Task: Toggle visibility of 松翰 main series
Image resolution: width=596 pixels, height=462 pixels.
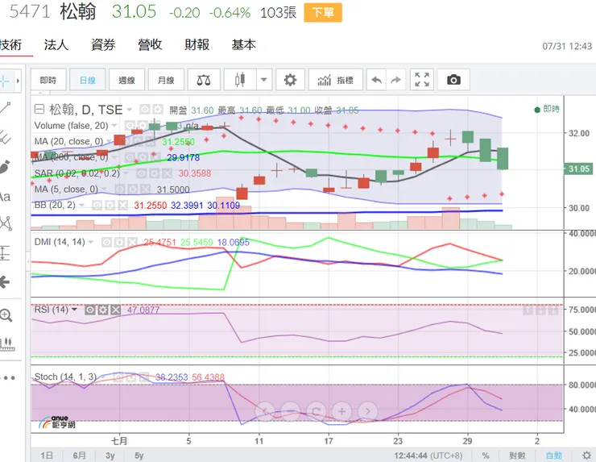Action: [x=144, y=110]
